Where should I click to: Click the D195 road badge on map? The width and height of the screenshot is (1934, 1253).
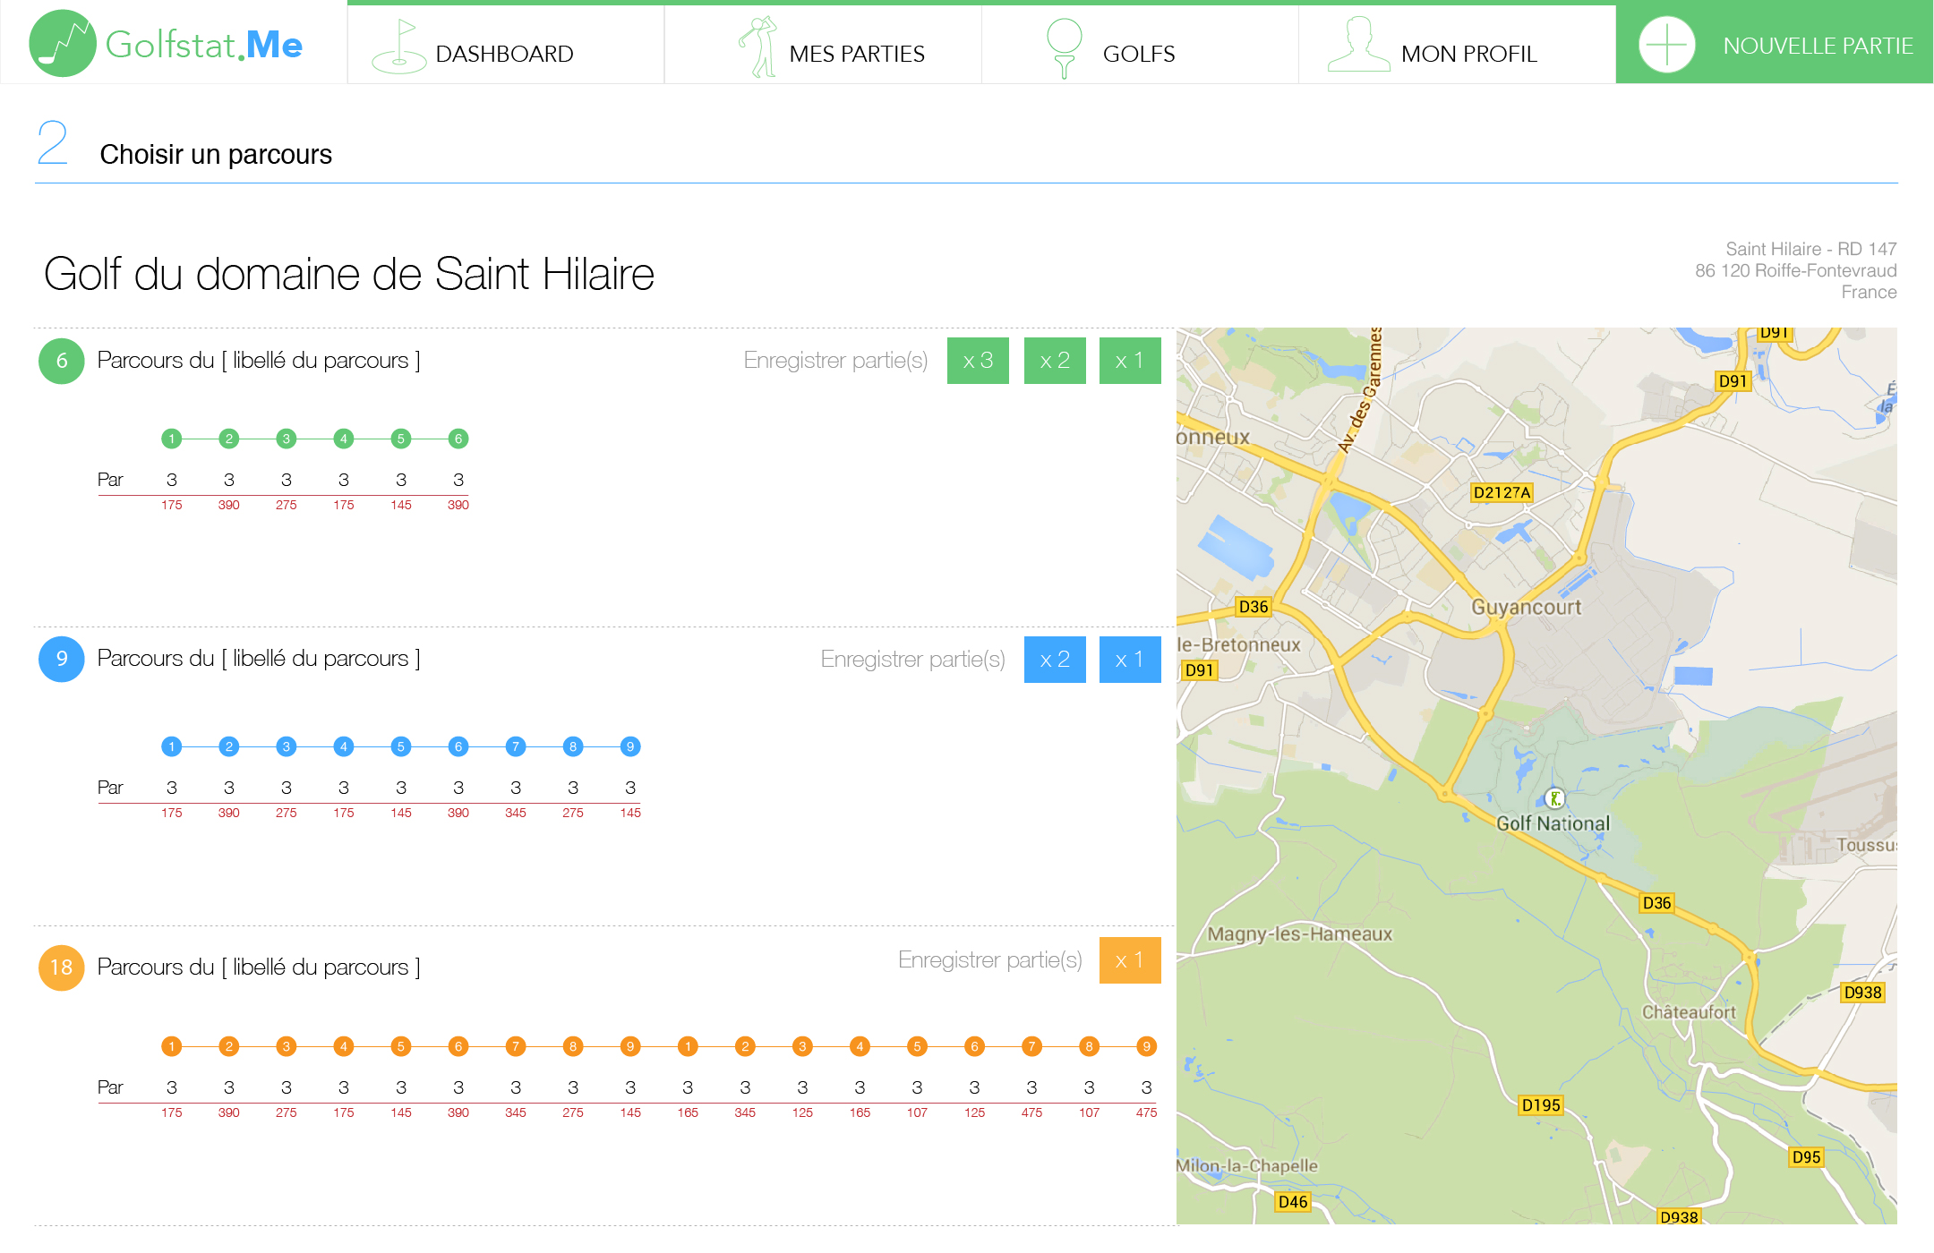coord(1541,1105)
